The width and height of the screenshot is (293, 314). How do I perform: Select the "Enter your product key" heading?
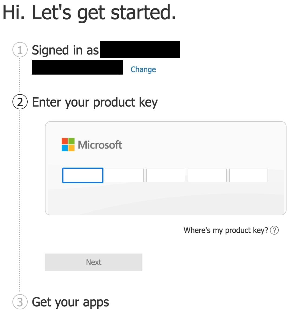tap(95, 102)
